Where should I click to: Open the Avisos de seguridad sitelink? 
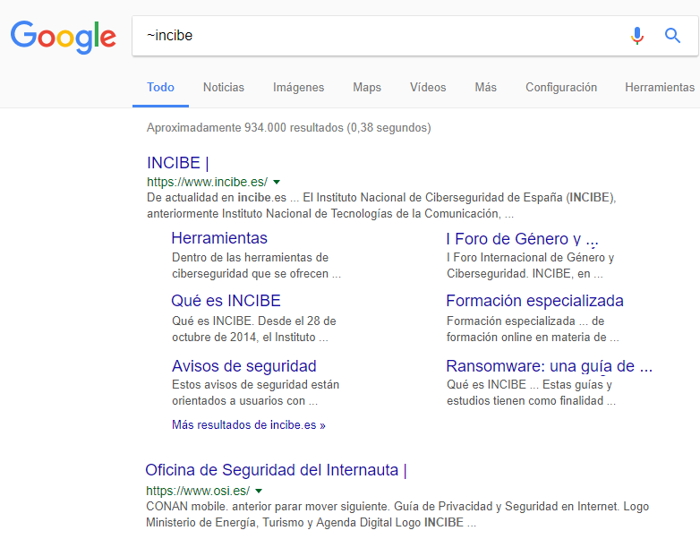click(244, 365)
